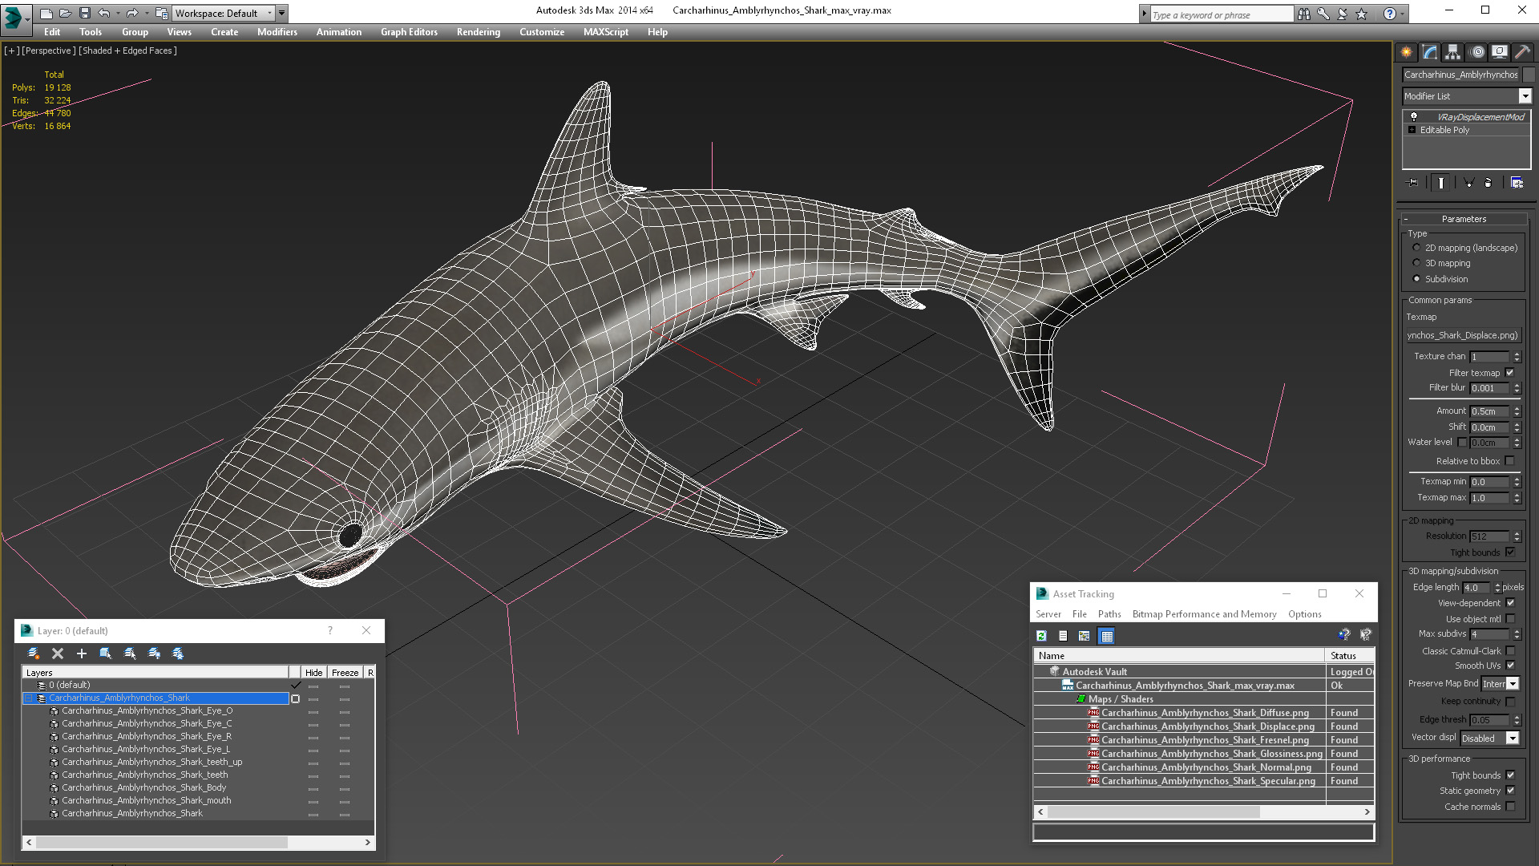
Task: Enable Use object mtl checkbox
Action: (x=1510, y=619)
